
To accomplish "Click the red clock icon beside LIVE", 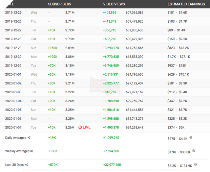I will [80, 127].
